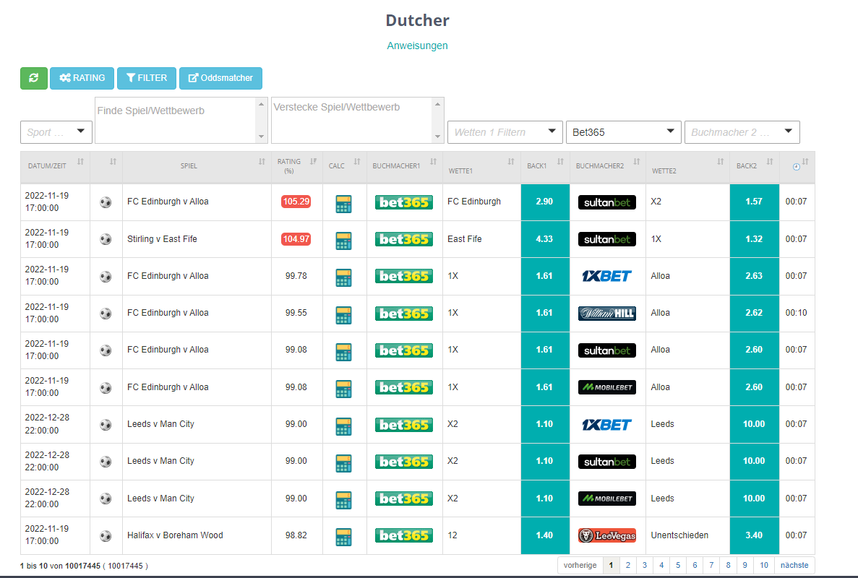Go to page 5 of results
The image size is (858, 578).
point(678,566)
